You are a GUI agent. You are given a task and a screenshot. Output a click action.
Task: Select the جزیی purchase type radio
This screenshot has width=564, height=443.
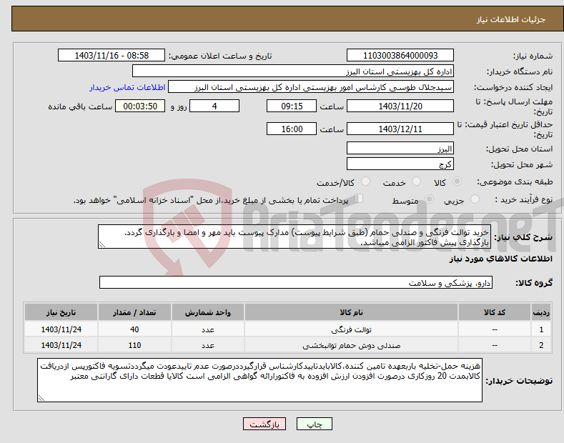475,199
